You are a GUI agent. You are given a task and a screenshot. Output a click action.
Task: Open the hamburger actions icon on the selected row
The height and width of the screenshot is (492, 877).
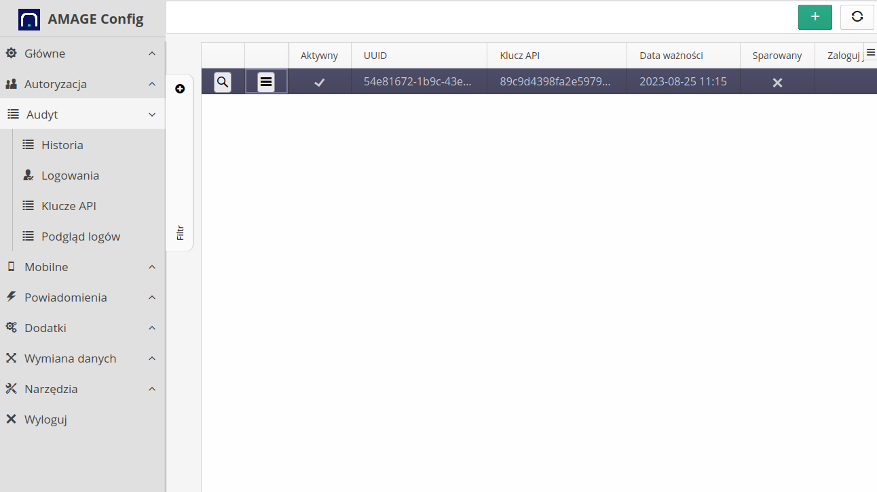pos(266,81)
